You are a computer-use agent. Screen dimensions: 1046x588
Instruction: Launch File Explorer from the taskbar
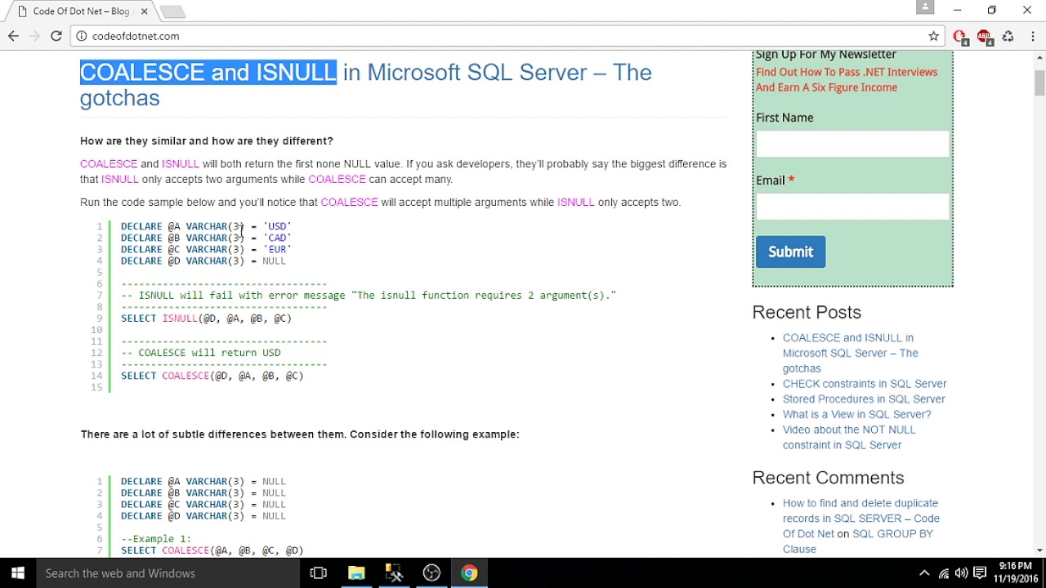pyautogui.click(x=356, y=573)
